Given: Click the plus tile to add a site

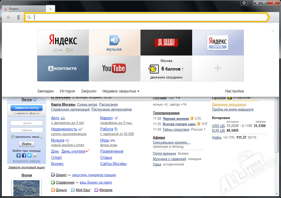Looking at the screenshot, I should pos(218,68).
